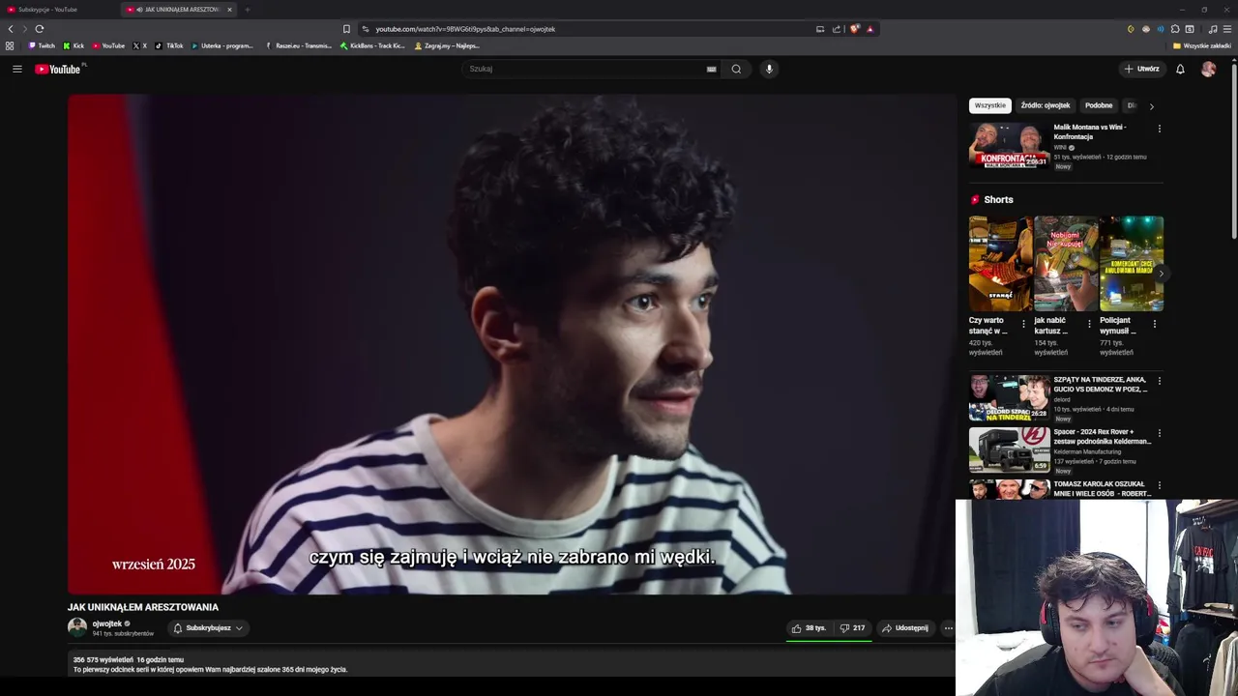Open Spacer 2024 Rex Rover thumbnail
The width and height of the screenshot is (1238, 696).
point(1010,449)
